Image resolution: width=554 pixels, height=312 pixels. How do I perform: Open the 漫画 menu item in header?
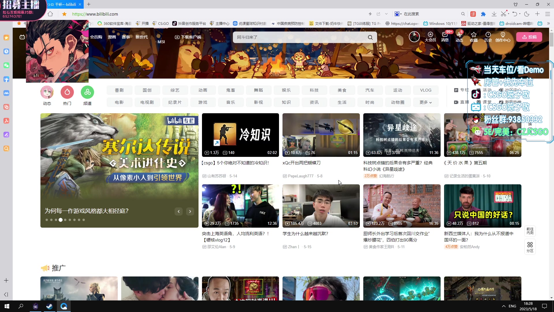[112, 37]
